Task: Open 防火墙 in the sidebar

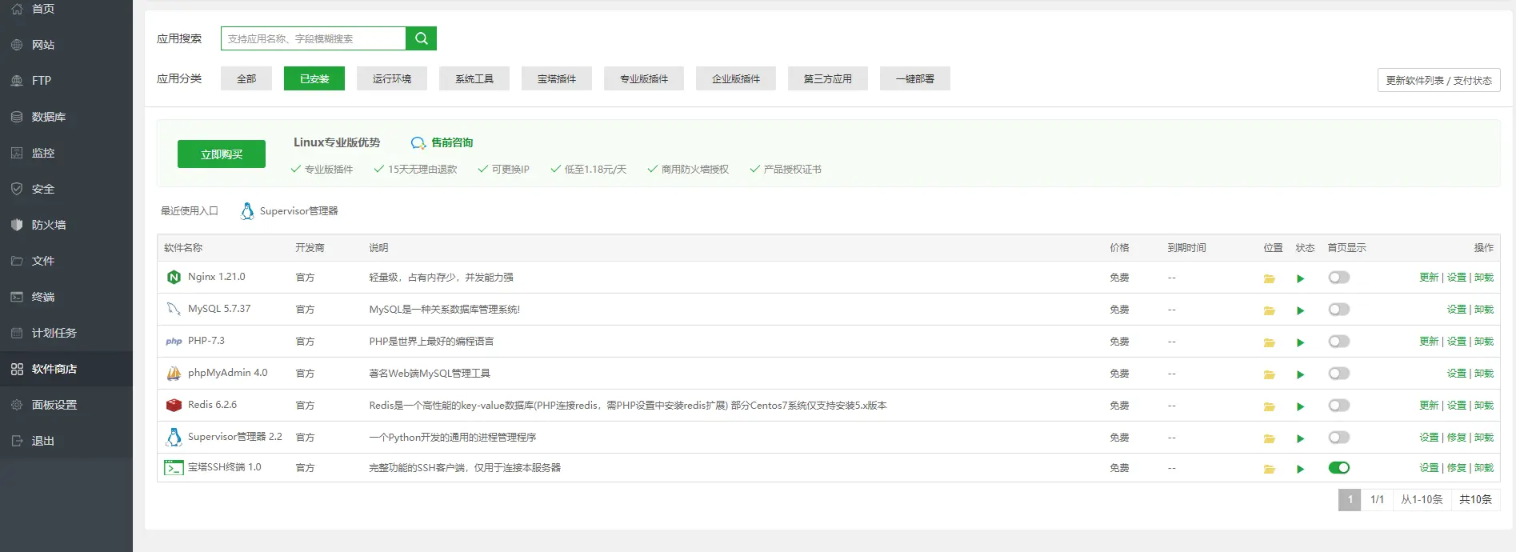Action: [x=66, y=225]
